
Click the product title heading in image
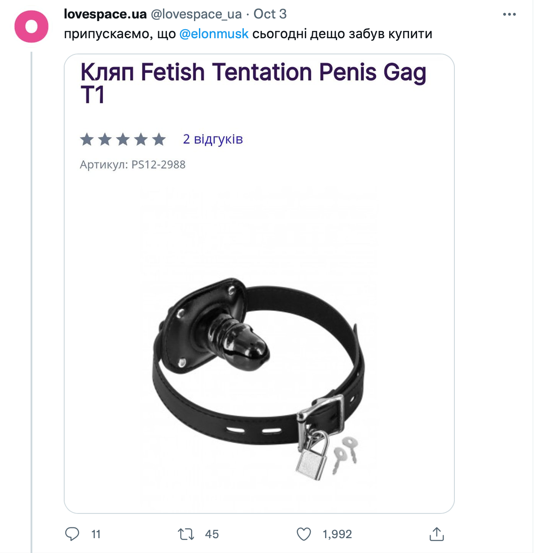click(x=253, y=83)
